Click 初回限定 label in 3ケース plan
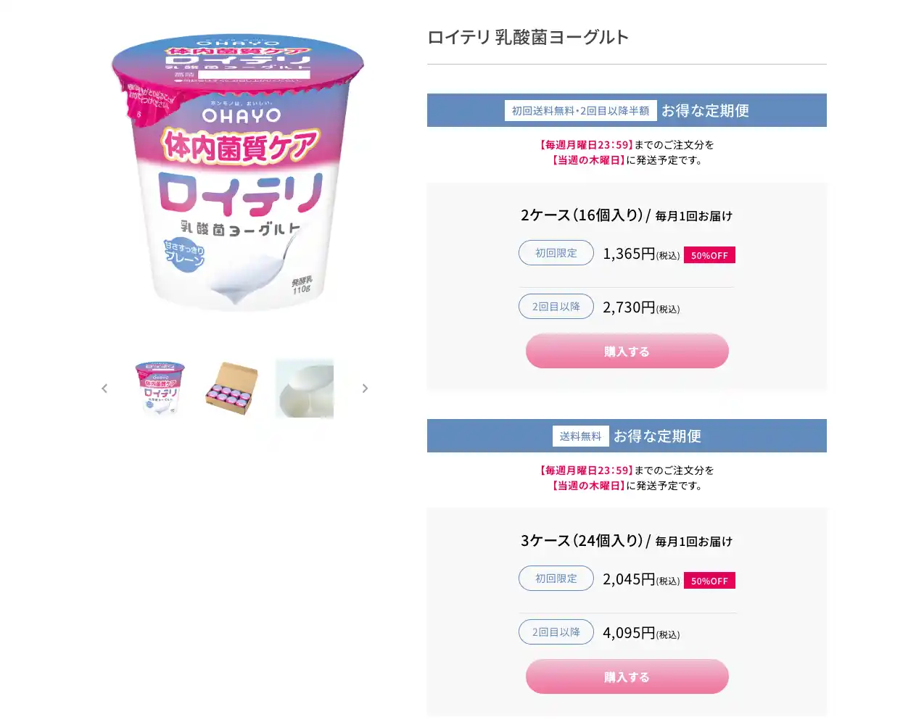924x725 pixels. coord(556,579)
